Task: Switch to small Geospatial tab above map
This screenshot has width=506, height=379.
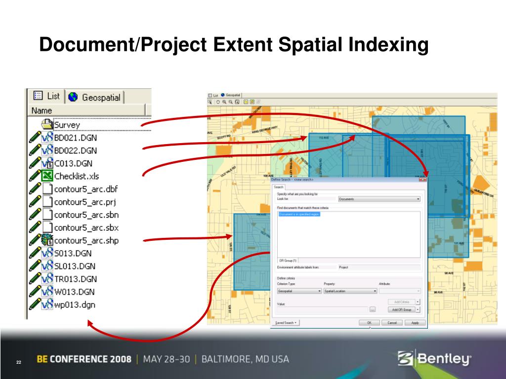Action: [230, 95]
